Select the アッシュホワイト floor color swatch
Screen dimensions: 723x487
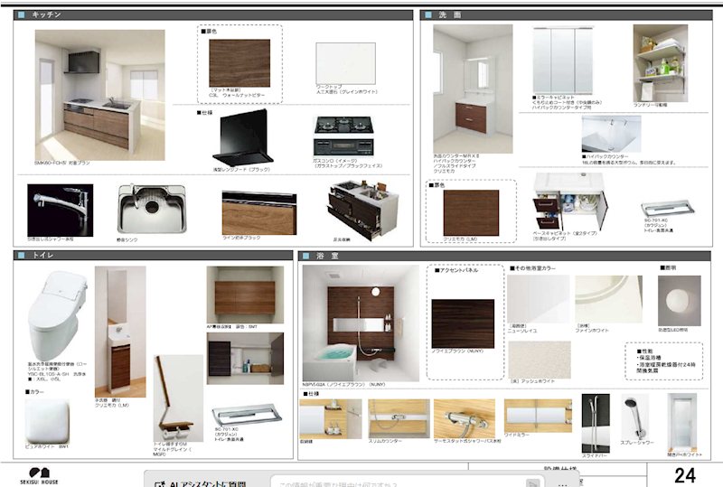540,360
